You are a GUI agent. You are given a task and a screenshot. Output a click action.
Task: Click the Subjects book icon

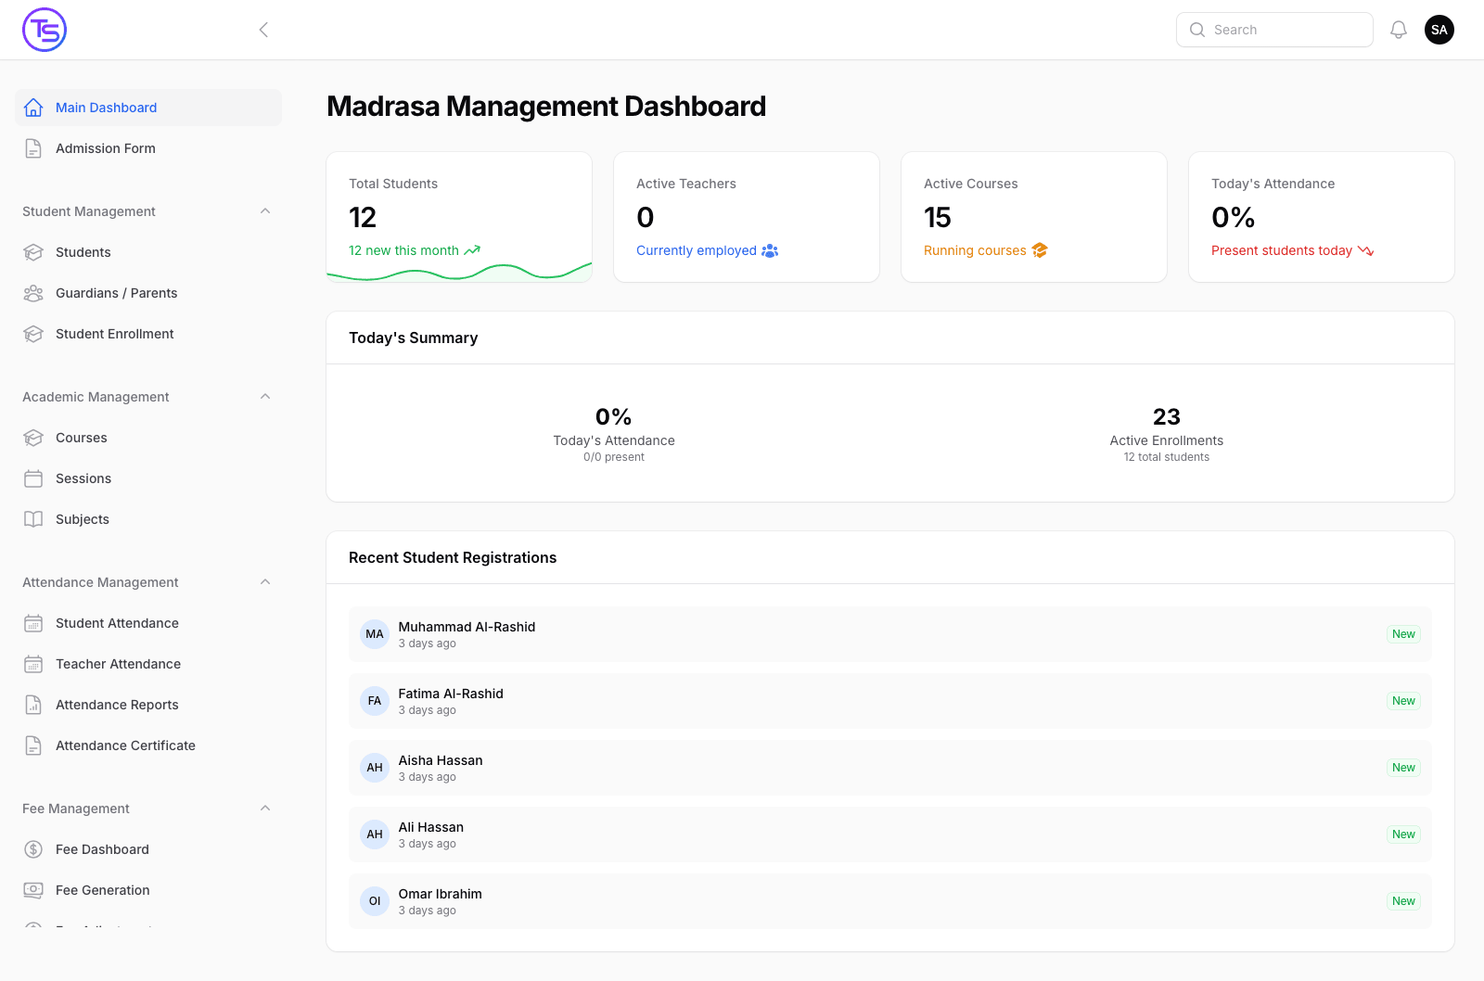pos(33,519)
